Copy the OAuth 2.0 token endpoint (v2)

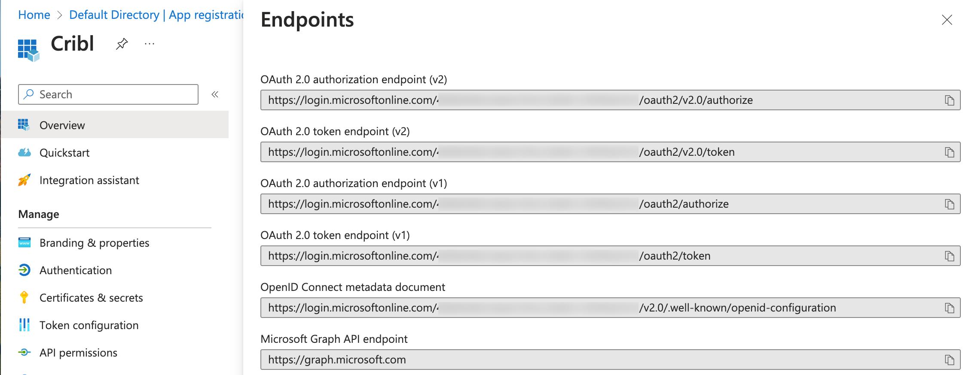coord(950,152)
